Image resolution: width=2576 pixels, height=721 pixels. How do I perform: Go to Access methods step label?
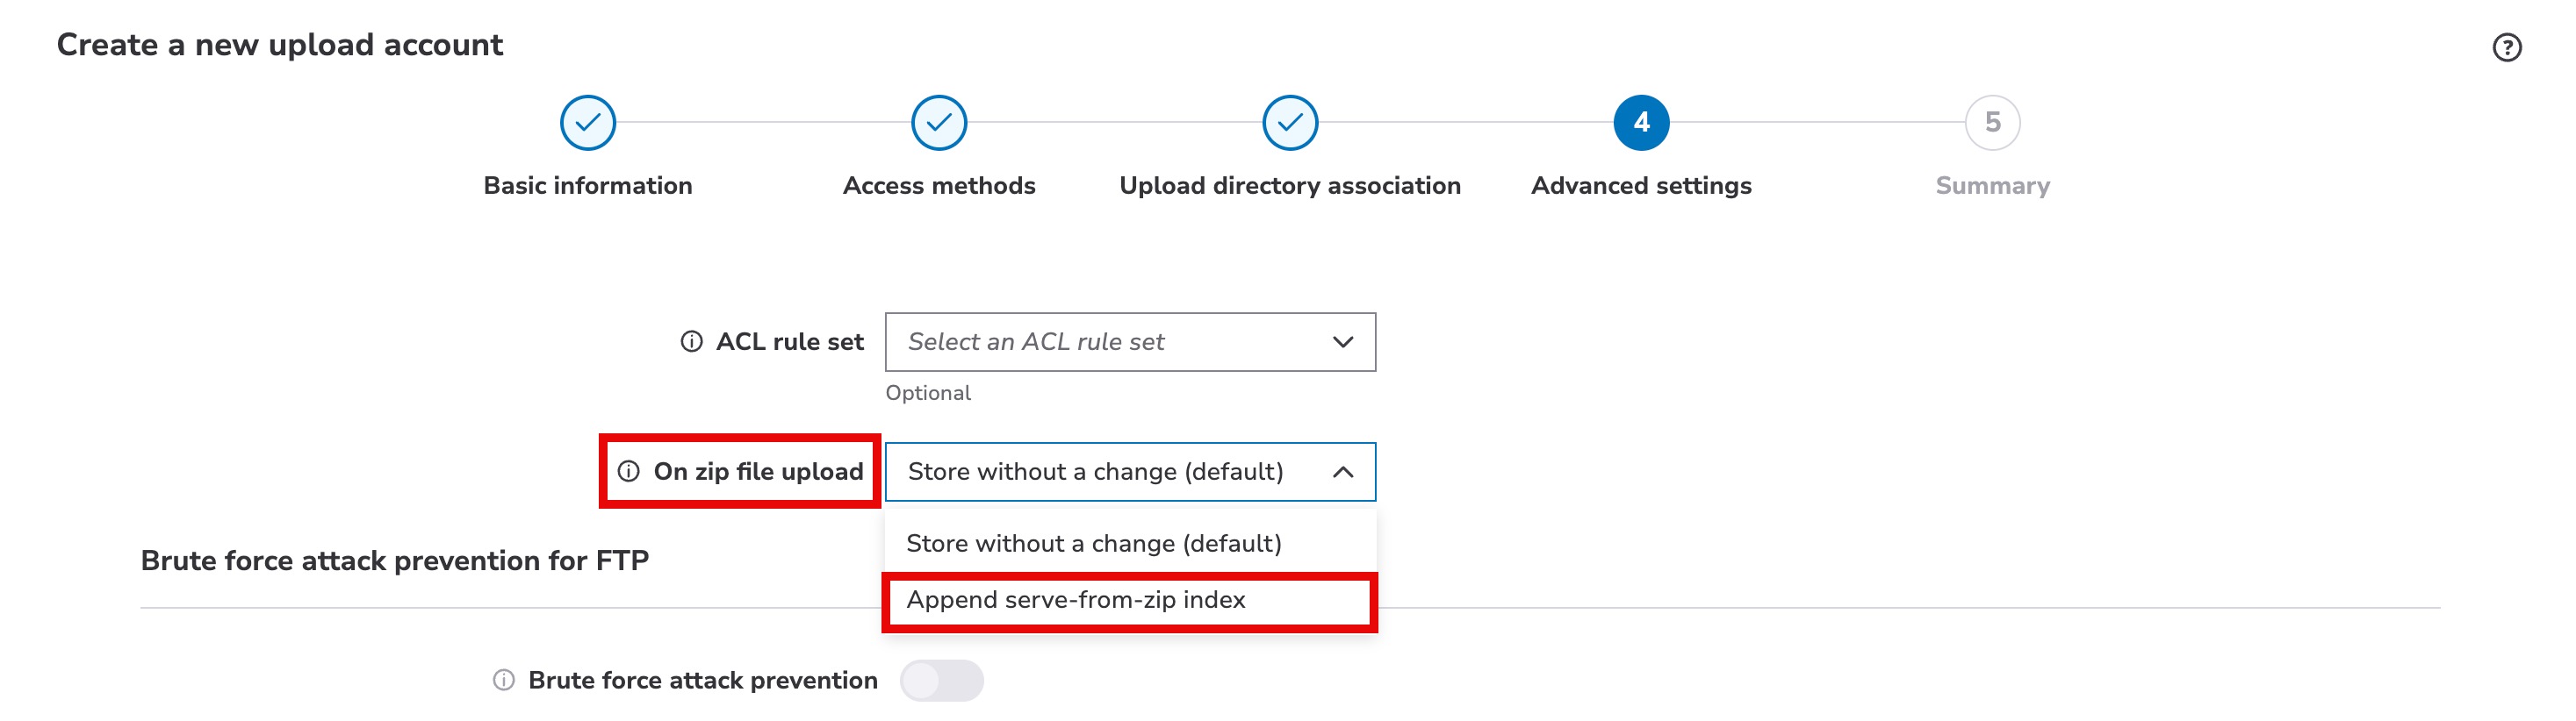coord(939,186)
